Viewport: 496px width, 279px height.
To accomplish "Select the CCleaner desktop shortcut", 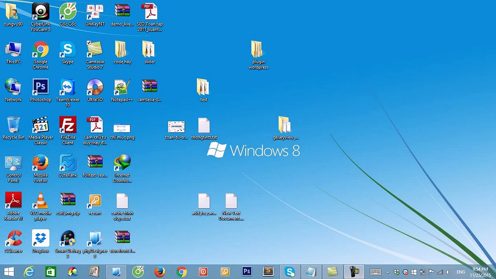I will [13, 242].
